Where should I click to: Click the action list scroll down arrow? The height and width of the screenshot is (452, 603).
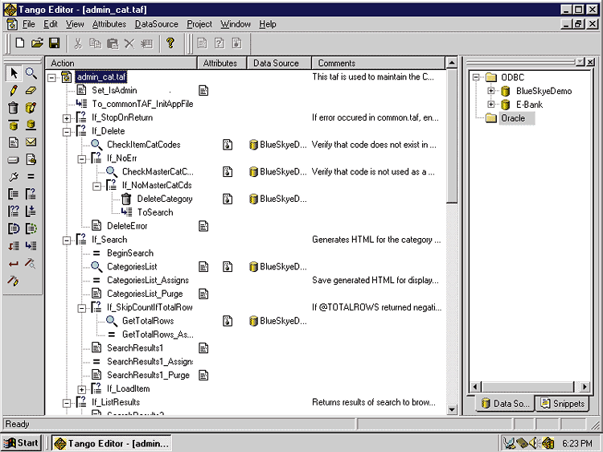[452, 409]
